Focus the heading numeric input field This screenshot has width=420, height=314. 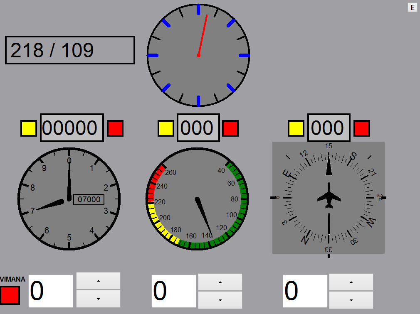click(x=305, y=291)
